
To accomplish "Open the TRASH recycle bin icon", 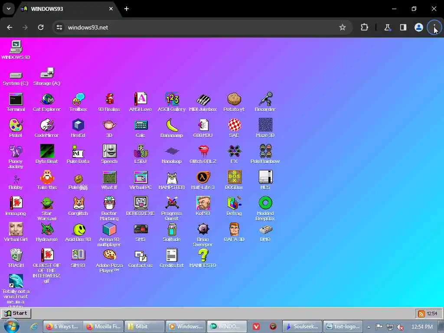I will pos(16,255).
